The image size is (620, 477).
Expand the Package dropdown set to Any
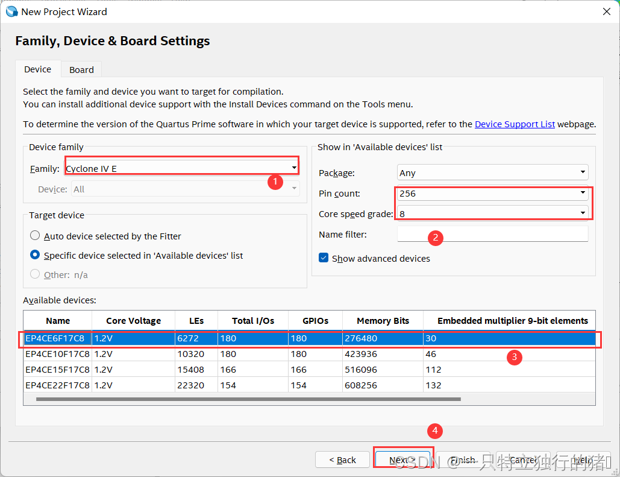click(x=492, y=172)
